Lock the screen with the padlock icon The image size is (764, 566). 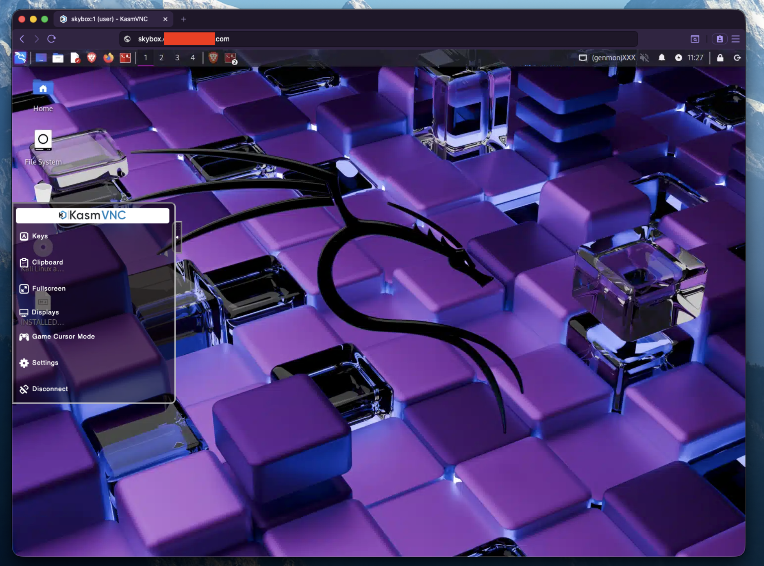(720, 58)
